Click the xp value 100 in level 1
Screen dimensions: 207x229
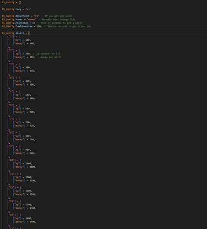click(x=27, y=40)
